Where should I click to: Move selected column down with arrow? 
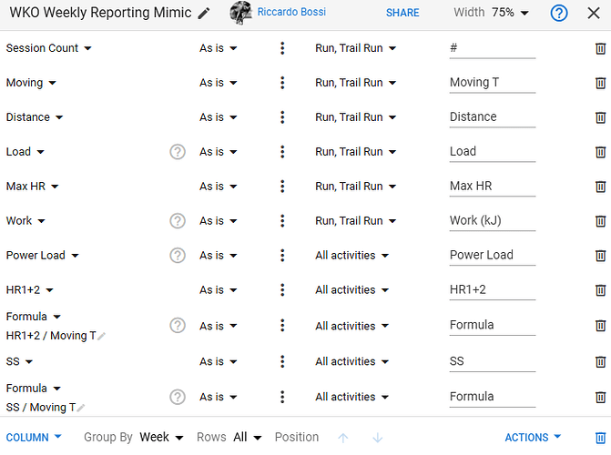click(x=377, y=438)
